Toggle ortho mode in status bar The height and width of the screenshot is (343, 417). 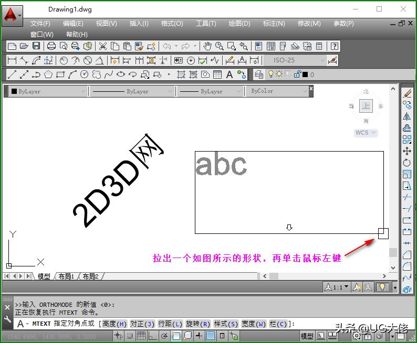(152, 336)
